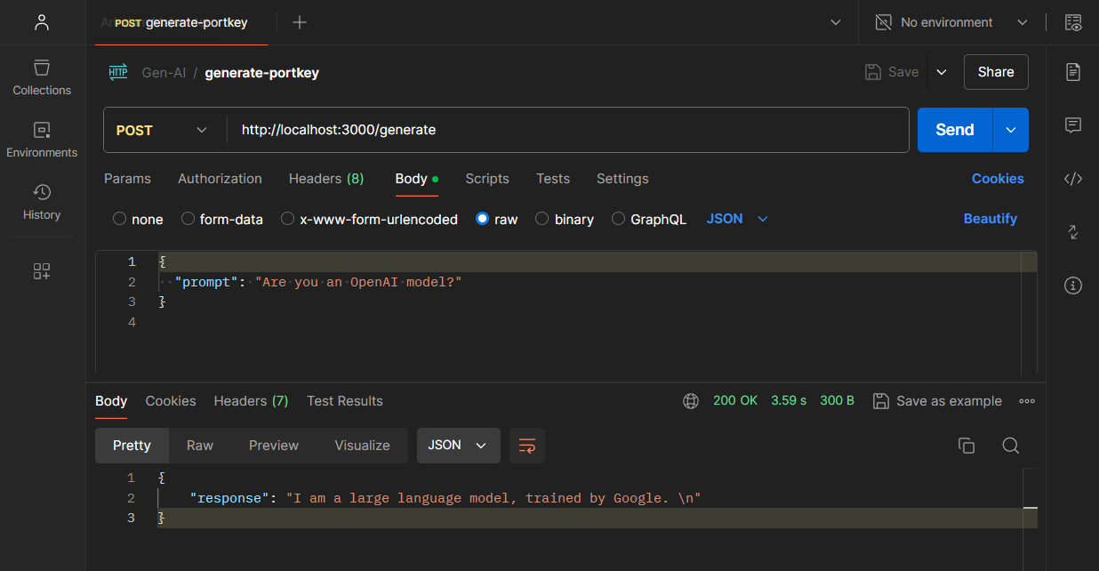Copy the response body with the copy icon
This screenshot has height=571, width=1099.
[967, 446]
